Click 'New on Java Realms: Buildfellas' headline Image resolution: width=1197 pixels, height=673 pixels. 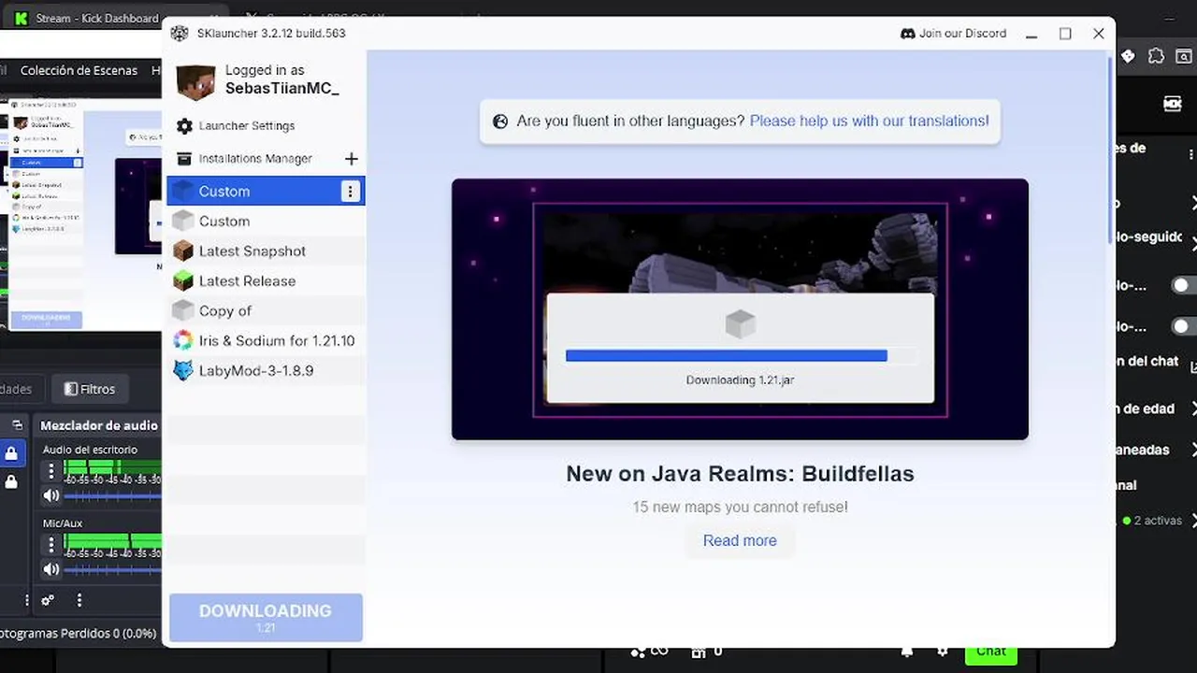tap(740, 474)
